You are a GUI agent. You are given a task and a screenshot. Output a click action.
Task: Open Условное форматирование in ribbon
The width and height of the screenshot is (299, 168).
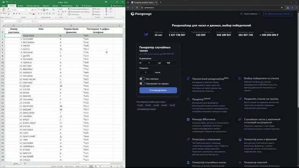pos(79,9)
